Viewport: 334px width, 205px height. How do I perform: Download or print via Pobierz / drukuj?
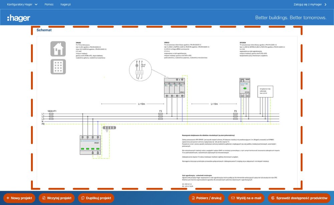click(x=207, y=198)
